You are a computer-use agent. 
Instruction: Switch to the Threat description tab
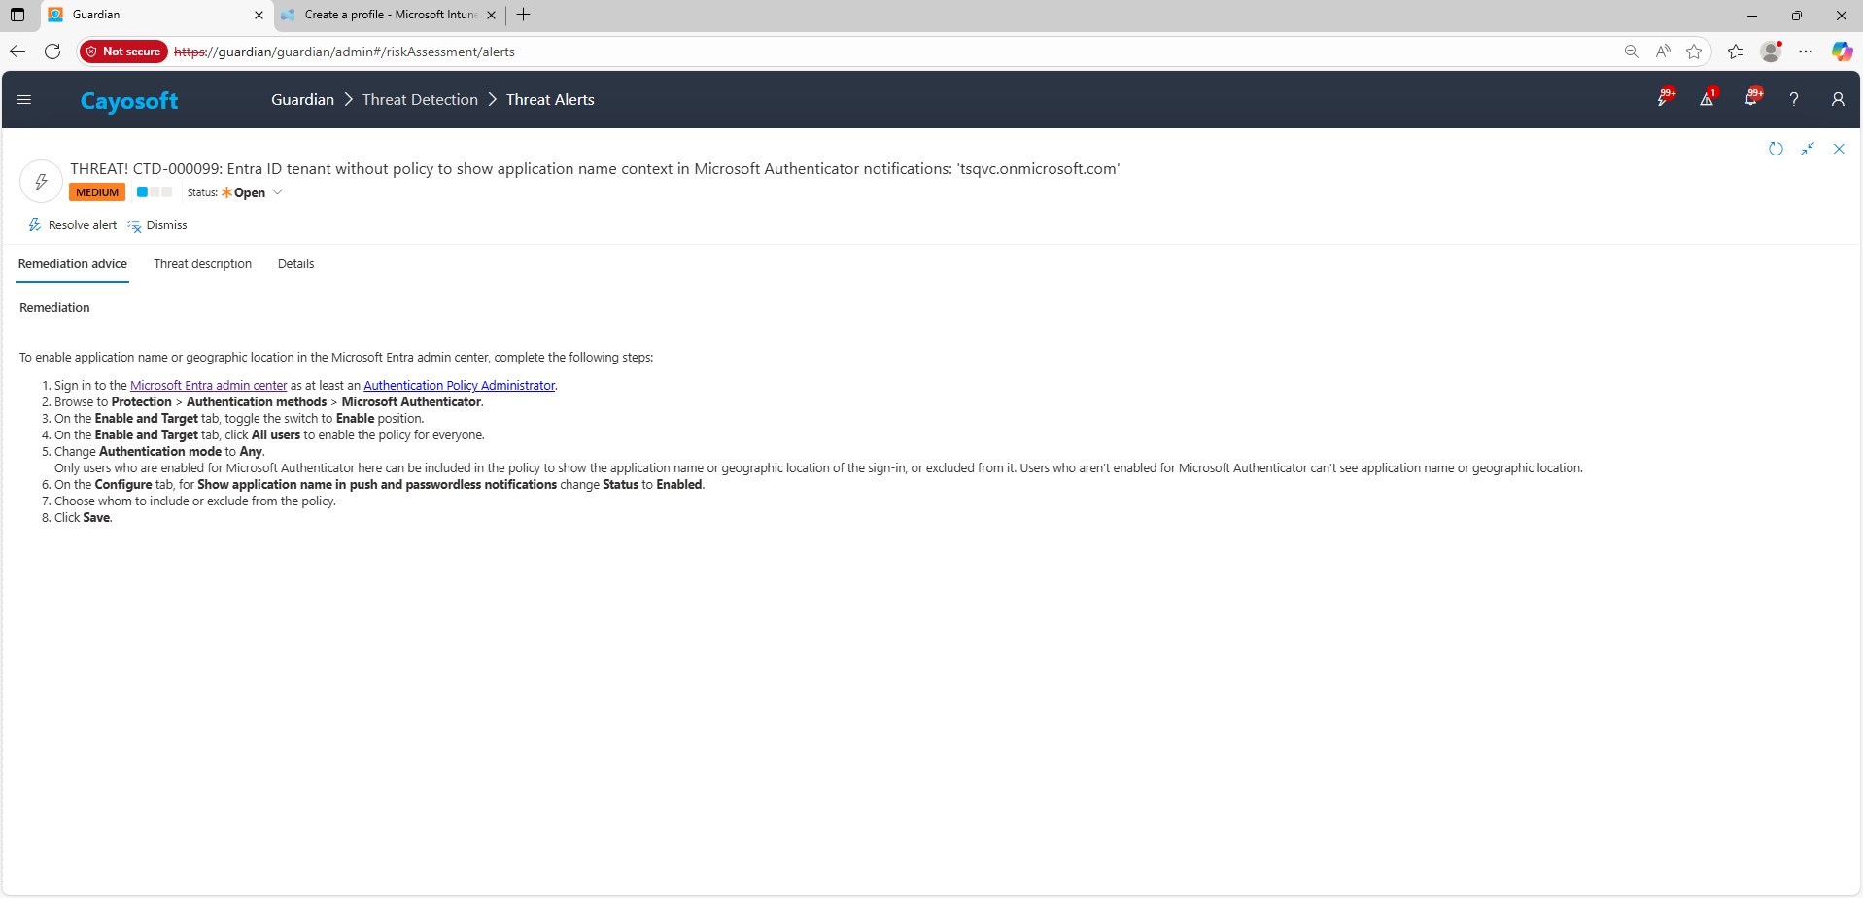202,264
